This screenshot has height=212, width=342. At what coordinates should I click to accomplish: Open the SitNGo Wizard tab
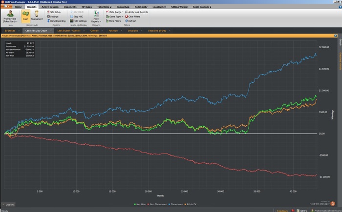pos(179,7)
